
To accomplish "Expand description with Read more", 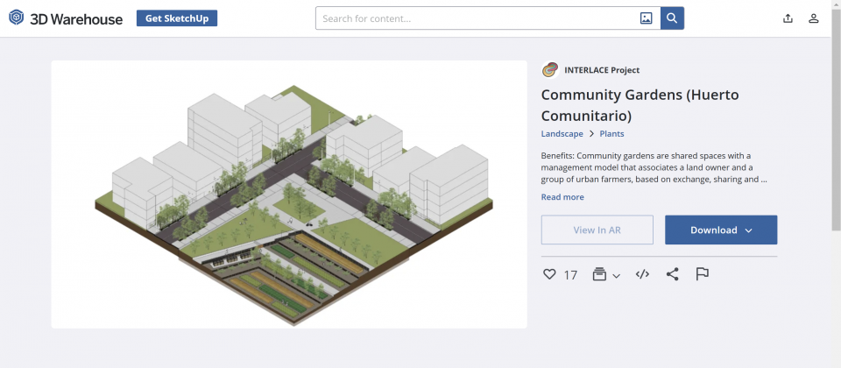I will coord(562,197).
